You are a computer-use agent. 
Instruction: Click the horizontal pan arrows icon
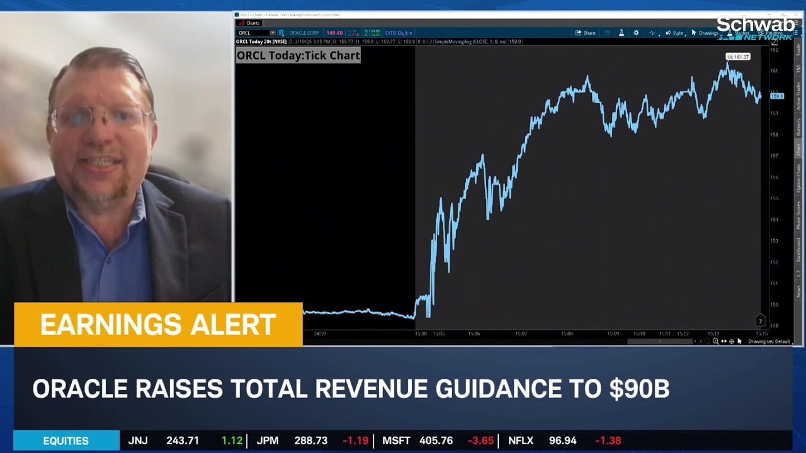724,341
